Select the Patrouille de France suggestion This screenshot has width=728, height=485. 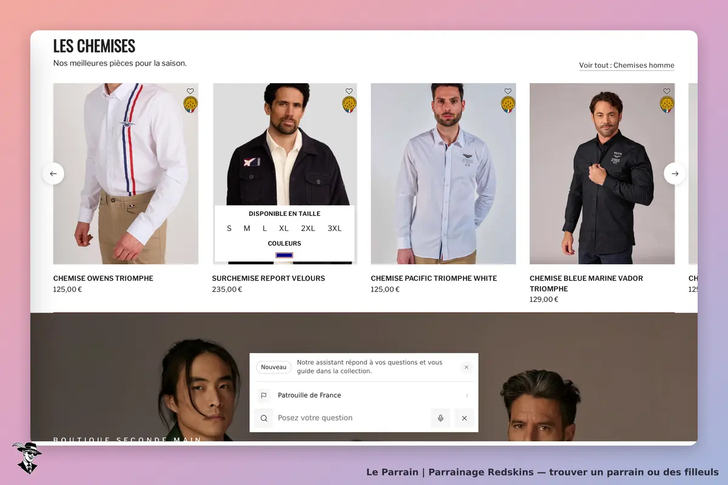tap(364, 395)
